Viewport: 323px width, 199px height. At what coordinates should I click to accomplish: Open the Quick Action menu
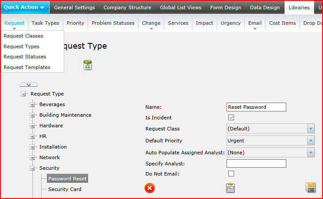(25, 8)
